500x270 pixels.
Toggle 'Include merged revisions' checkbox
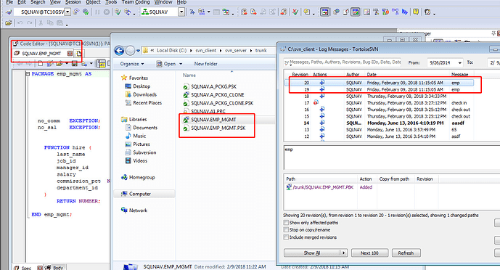(286, 237)
